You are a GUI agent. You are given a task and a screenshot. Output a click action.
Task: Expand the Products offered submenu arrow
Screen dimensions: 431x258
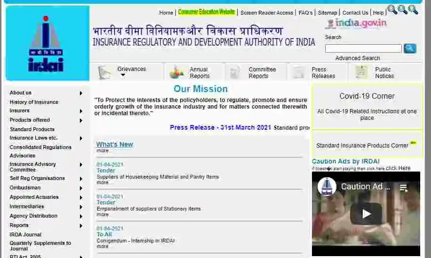81,120
